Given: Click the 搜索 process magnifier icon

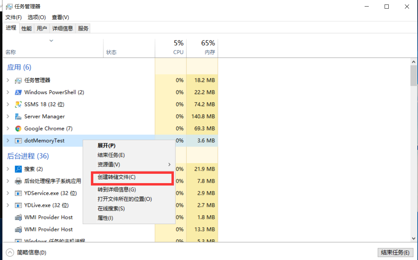Looking at the screenshot, I should [x=18, y=169].
